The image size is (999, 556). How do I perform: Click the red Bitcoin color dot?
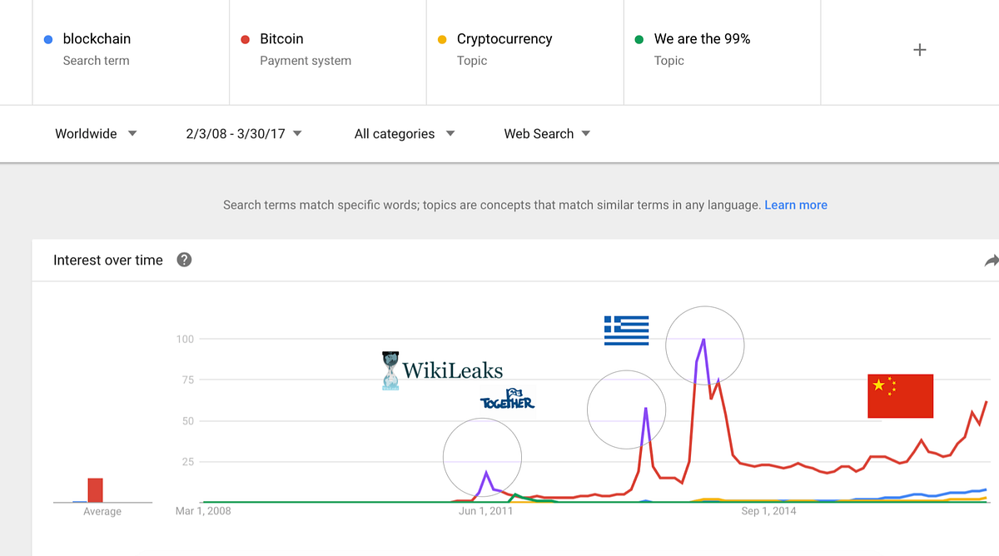(245, 39)
